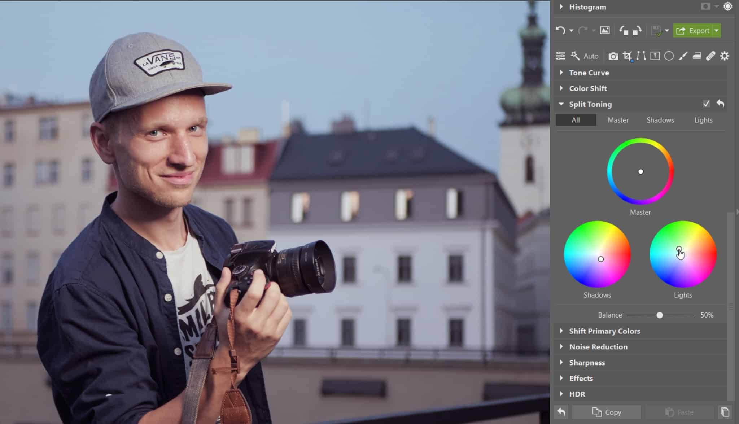This screenshot has width=739, height=424.
Task: Click the Redo arrow icon
Action: point(583,30)
